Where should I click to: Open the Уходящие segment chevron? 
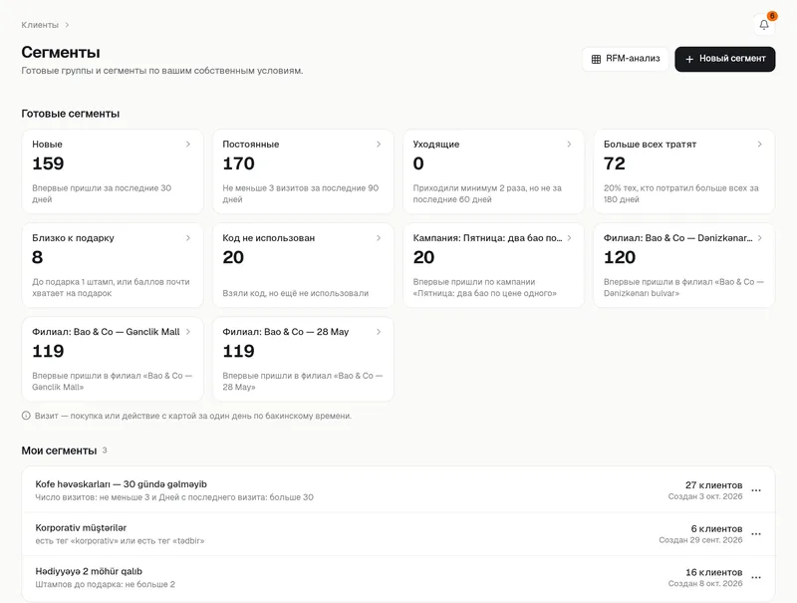(x=569, y=145)
